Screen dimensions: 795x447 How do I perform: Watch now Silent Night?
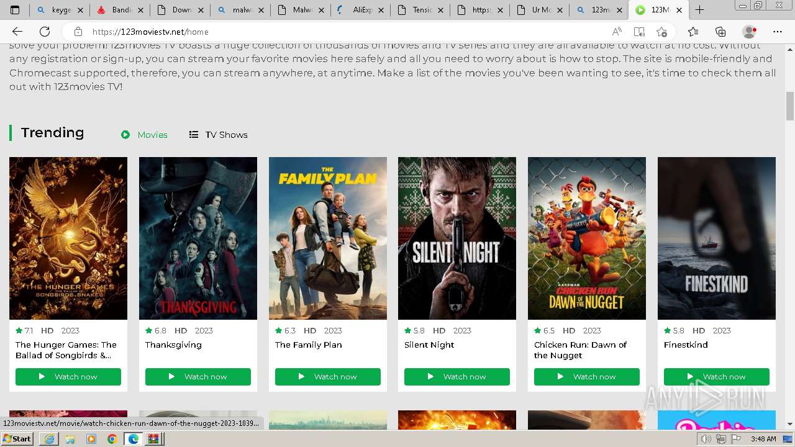(x=457, y=377)
